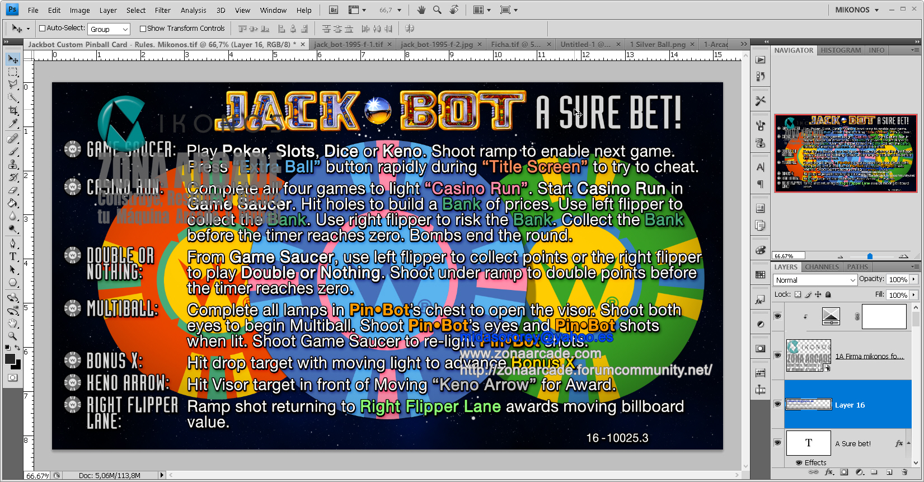The width and height of the screenshot is (924, 482).
Task: Select the History Brush tool
Action: click(13, 177)
